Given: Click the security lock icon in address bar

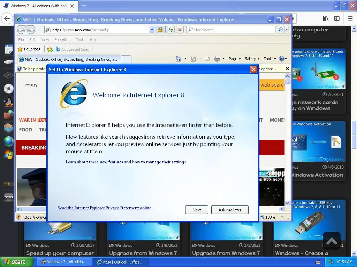Looking at the screenshot, I should point(160,30).
